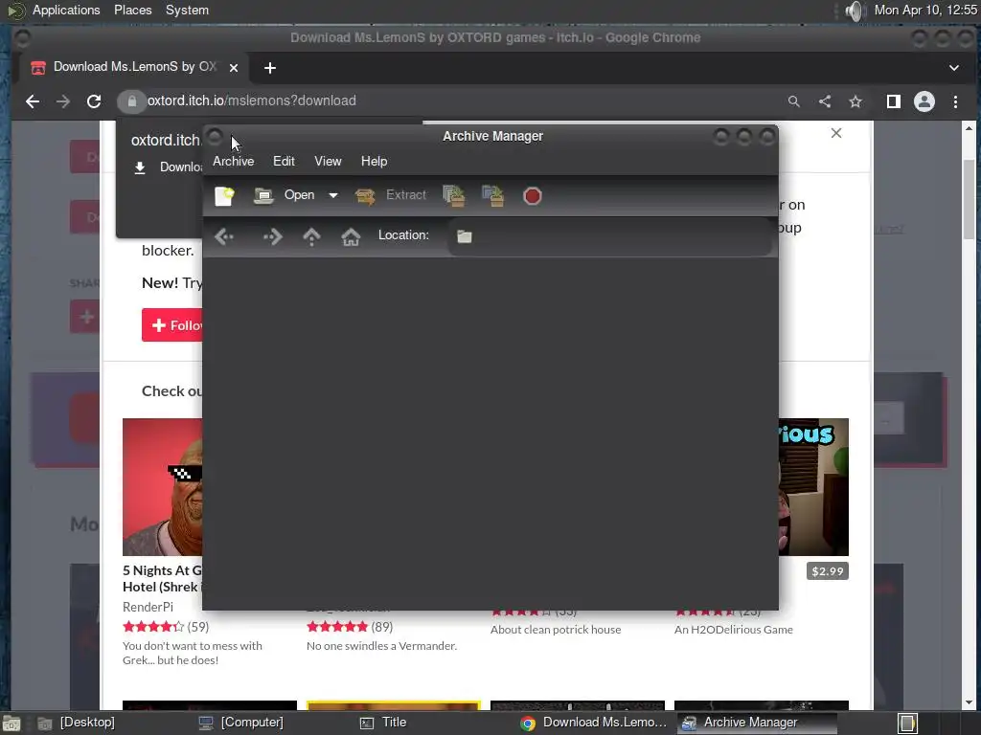The height and width of the screenshot is (735, 981).
Task: Close the Download Ms.LemonS tab
Action: (234, 68)
